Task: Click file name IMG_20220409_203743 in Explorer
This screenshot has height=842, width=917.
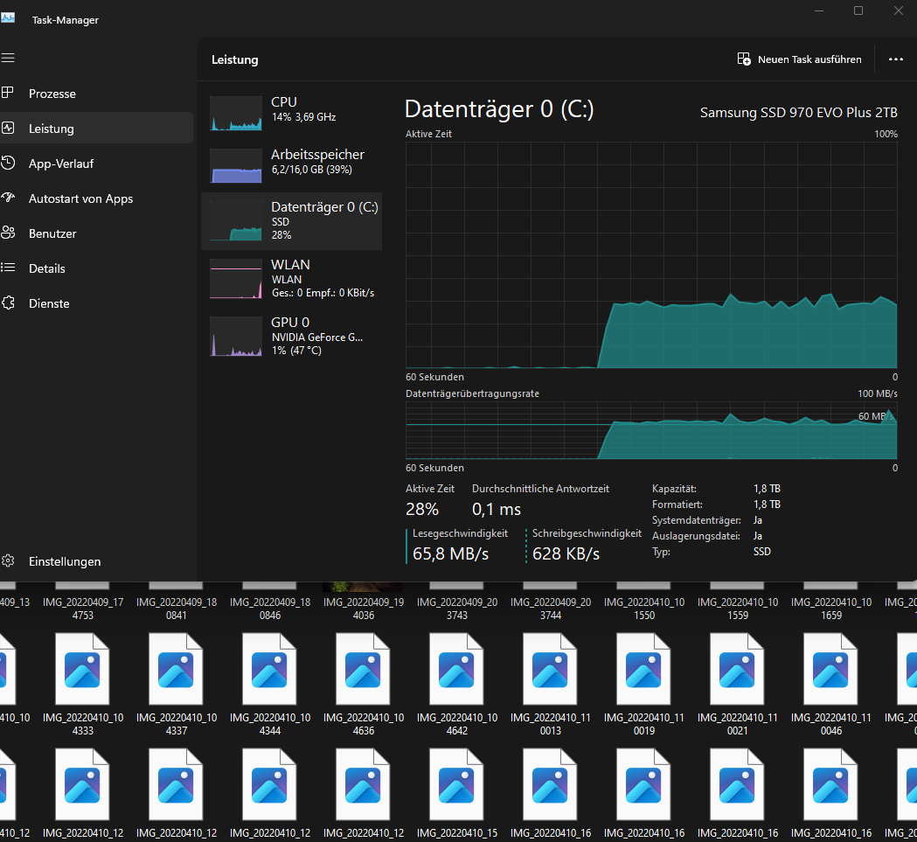Action: point(457,609)
